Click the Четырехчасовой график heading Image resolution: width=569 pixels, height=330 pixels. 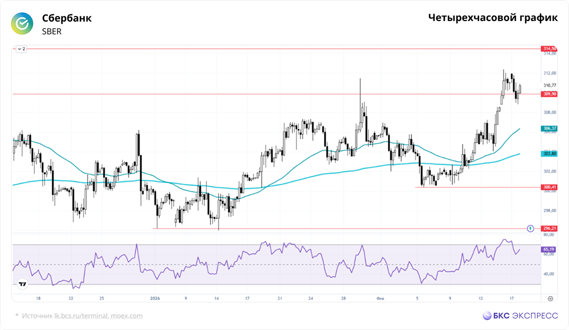[493, 18]
